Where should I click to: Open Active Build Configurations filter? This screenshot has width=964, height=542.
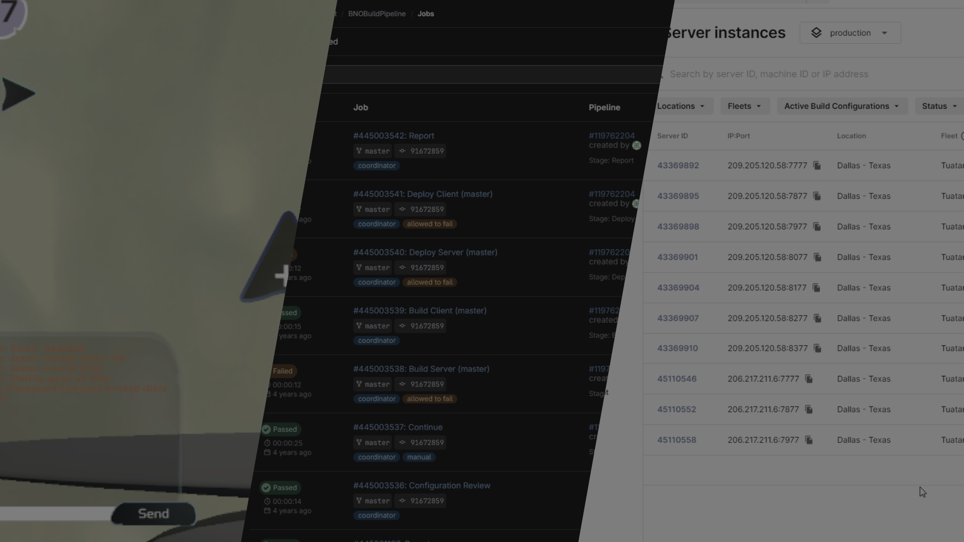pyautogui.click(x=841, y=106)
